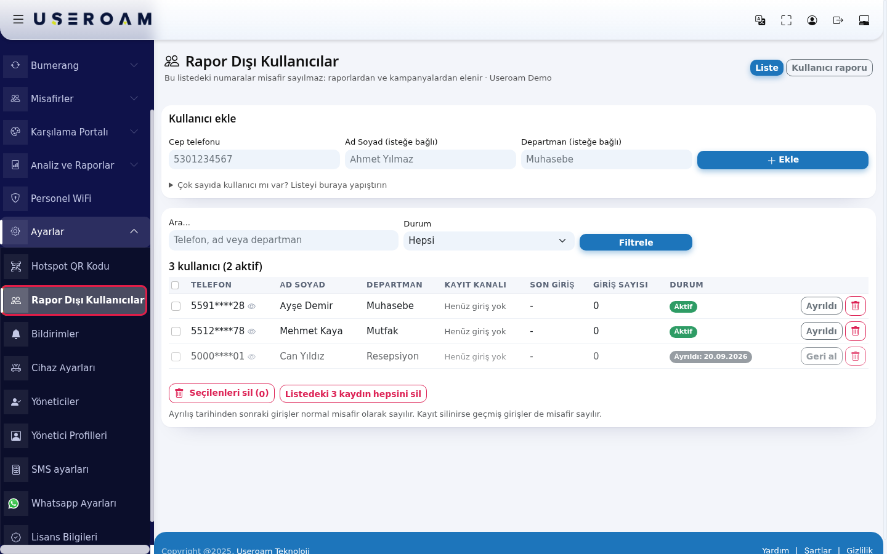Screen dimensions: 887x554
Task: Collapse the Ayarlar menu chevron
Action: click(x=134, y=231)
